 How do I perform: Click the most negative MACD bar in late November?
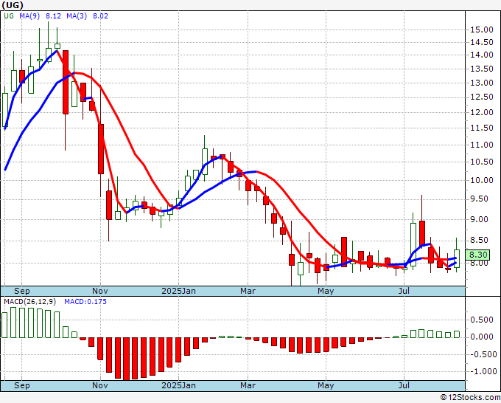tap(127, 359)
